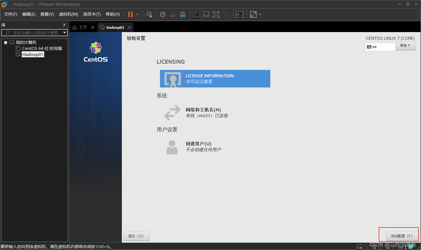Click the cn keyboard layout indicator
Screen dimensions: 421x250
[x=381, y=47]
